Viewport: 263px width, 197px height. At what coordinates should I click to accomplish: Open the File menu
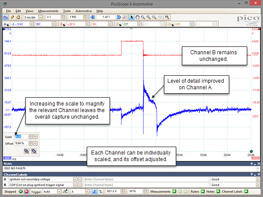[8, 11]
